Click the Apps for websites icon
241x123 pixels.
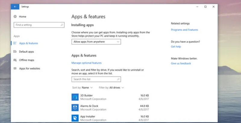15,69
